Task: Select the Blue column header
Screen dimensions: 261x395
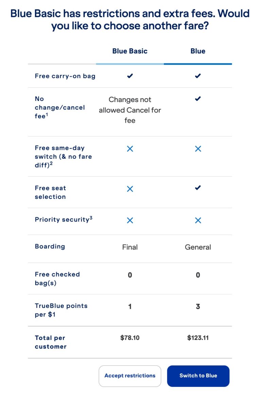Action: [x=198, y=51]
